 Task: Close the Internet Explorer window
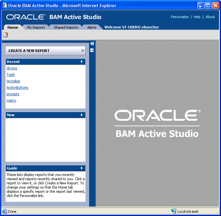click(x=216, y=5)
